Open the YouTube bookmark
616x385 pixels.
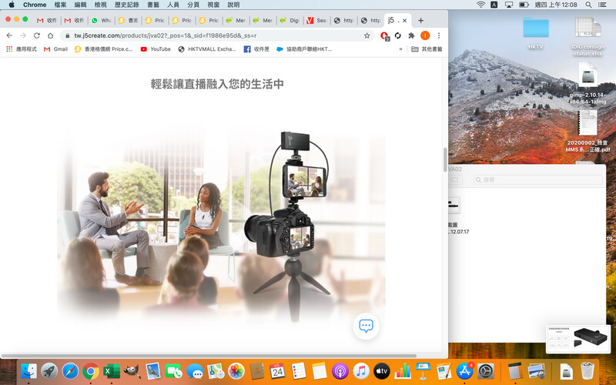pyautogui.click(x=156, y=49)
